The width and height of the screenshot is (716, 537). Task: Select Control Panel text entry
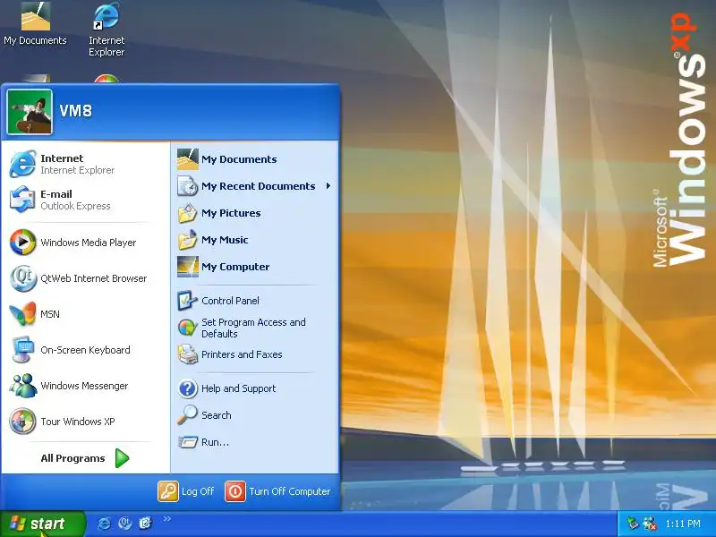tap(230, 301)
